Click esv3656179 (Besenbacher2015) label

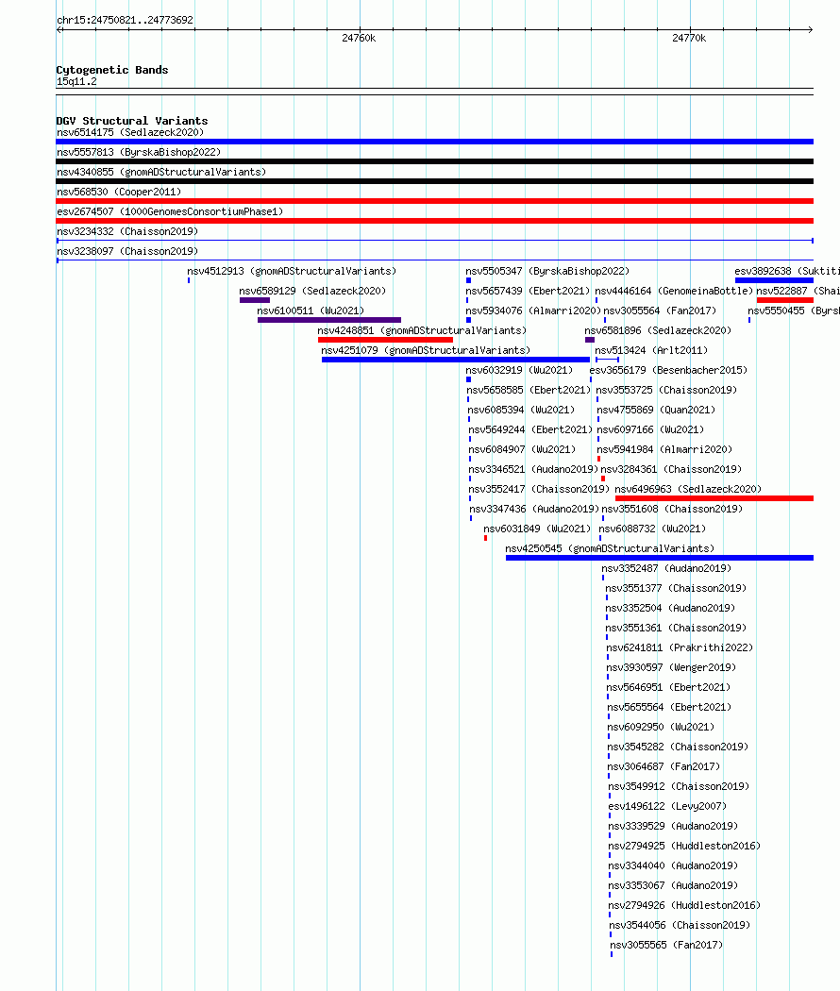pos(668,370)
